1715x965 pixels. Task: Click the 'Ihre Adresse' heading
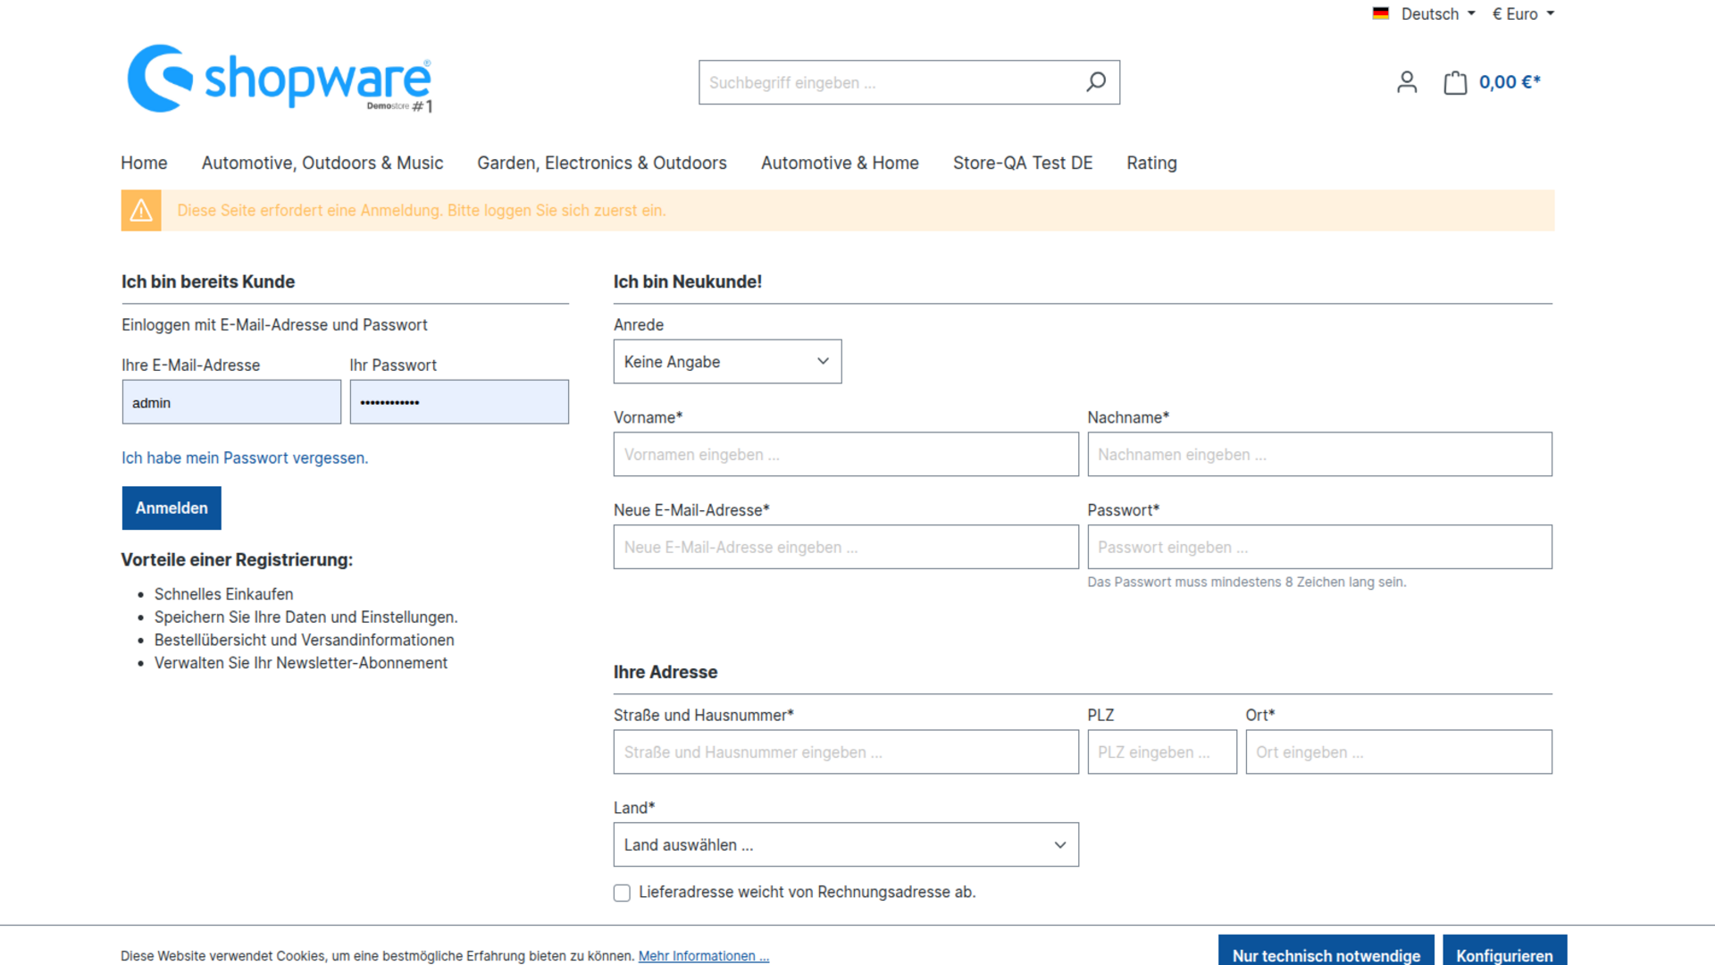[x=665, y=672]
